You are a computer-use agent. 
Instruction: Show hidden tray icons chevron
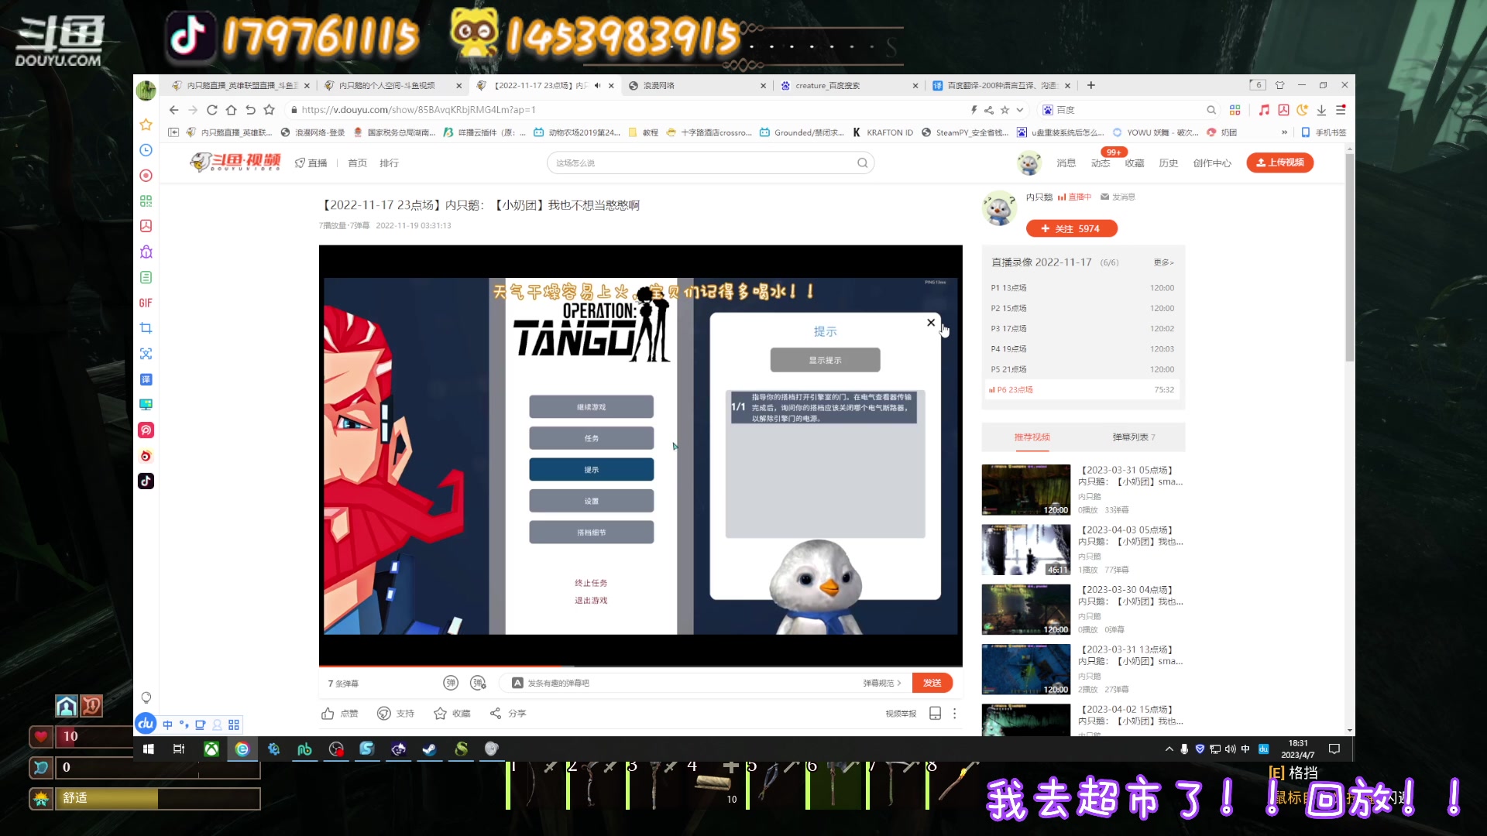(1169, 749)
